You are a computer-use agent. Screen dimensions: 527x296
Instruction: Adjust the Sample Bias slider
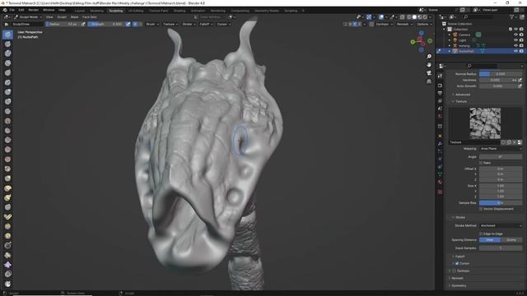click(x=501, y=203)
